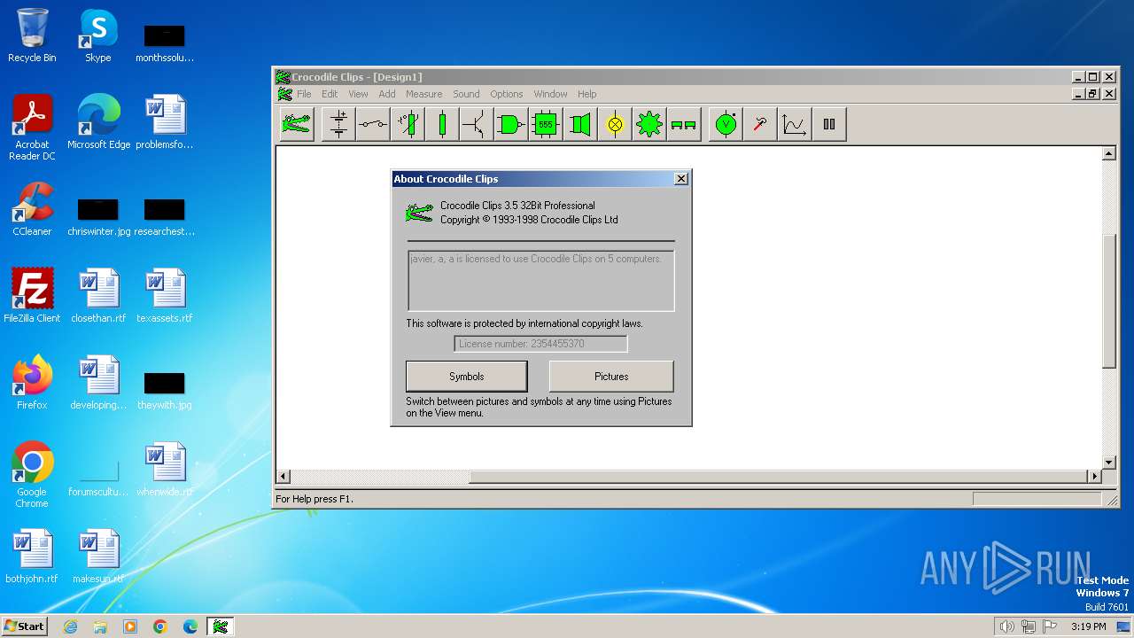Screen dimensions: 1134x638
Task: Open the Options menu
Action: [507, 94]
